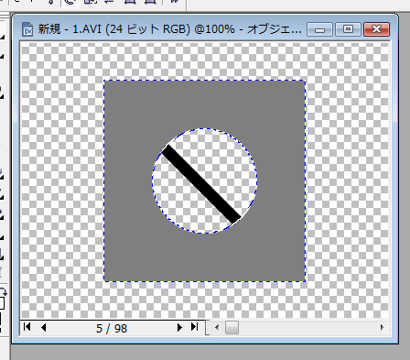Jump to the last frame of the AVI
Image resolution: width=410 pixels, height=360 pixels.
tap(194, 327)
